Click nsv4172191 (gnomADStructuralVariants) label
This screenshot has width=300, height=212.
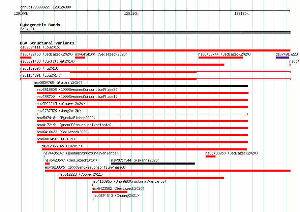tap(74, 125)
